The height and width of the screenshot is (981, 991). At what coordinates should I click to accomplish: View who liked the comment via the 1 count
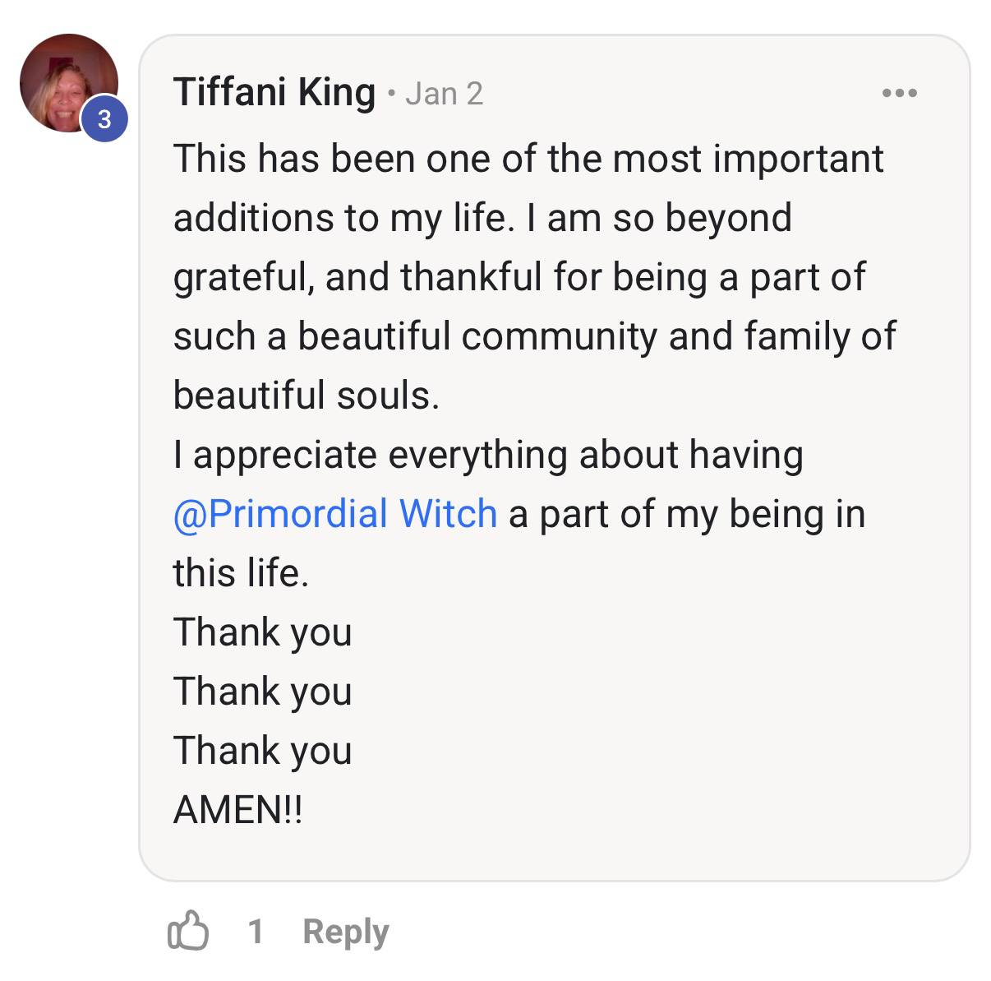(257, 931)
